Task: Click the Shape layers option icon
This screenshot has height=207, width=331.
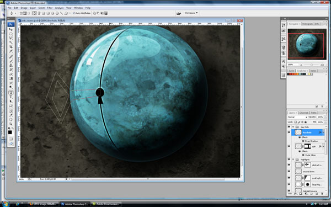Action: tap(21, 13)
